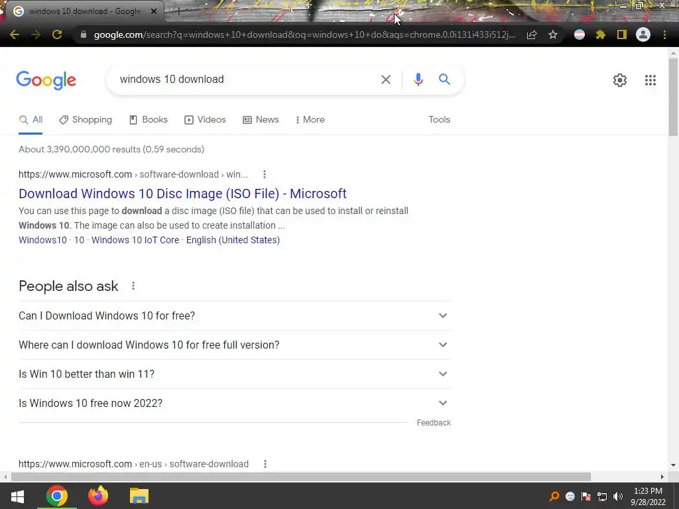The height and width of the screenshot is (509, 679).
Task: Switch to the Shopping tab
Action: coord(86,119)
